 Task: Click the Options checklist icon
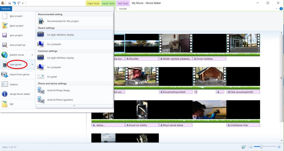(x=5, y=84)
